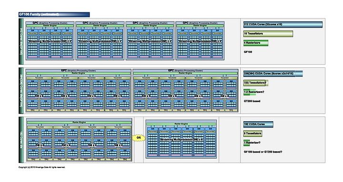The height and width of the screenshot is (182, 343).
Task: Select the "Streaming Multiprocessor(SM) x 6" label
Action: [182, 139]
